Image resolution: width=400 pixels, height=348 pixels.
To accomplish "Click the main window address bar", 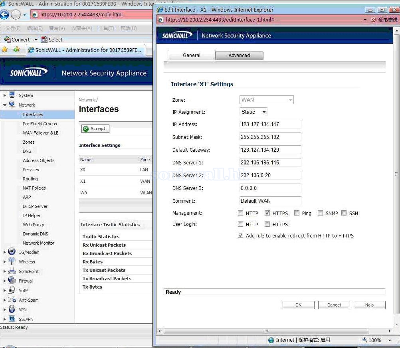I will 92,14.
